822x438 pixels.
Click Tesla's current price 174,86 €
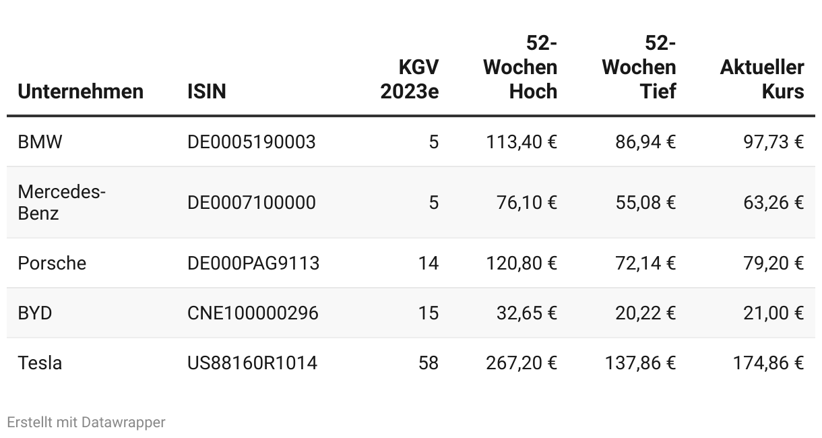(x=769, y=363)
